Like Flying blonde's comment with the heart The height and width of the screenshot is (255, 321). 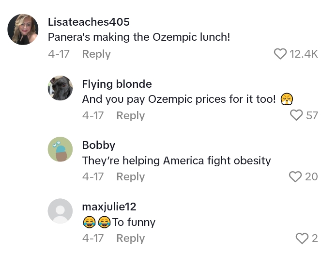(x=296, y=115)
